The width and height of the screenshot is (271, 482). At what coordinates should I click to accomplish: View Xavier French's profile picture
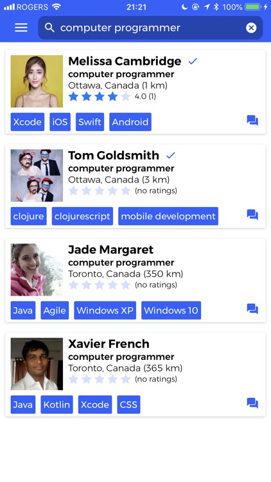(37, 364)
